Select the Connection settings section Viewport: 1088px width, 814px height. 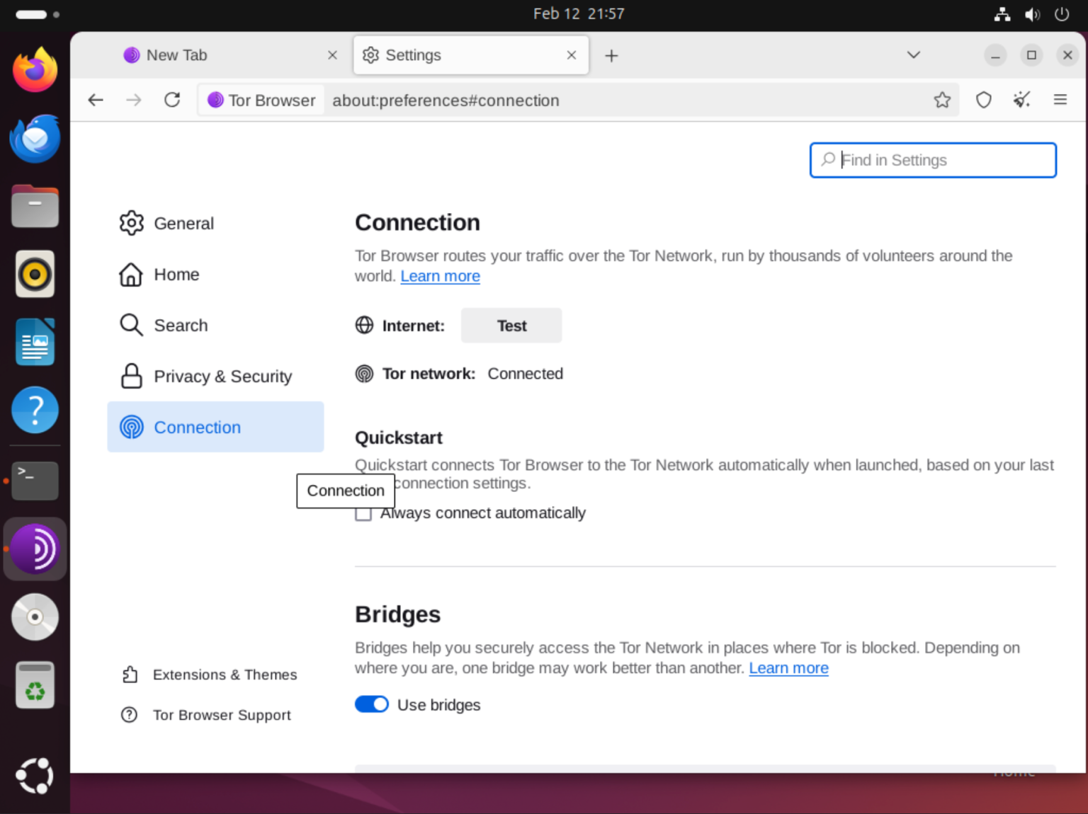tap(197, 427)
